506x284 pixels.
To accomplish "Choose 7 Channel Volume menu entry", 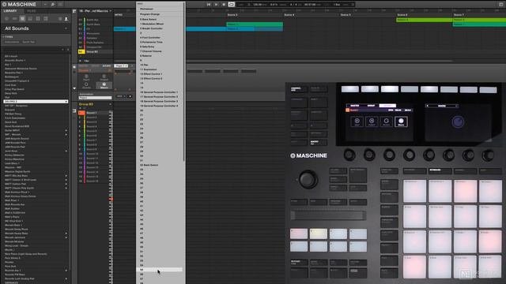I will [160, 51].
